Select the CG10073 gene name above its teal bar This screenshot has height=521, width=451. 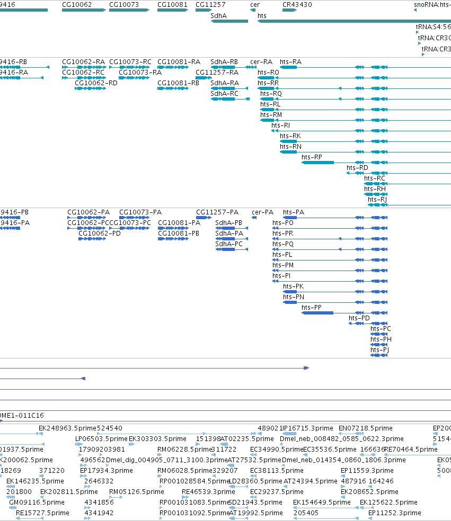point(124,5)
